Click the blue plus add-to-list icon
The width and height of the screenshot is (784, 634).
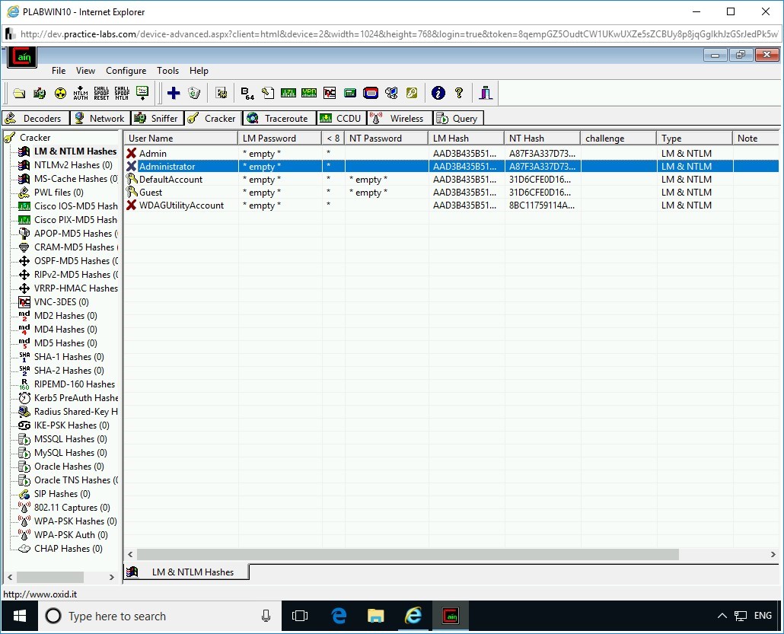[174, 93]
